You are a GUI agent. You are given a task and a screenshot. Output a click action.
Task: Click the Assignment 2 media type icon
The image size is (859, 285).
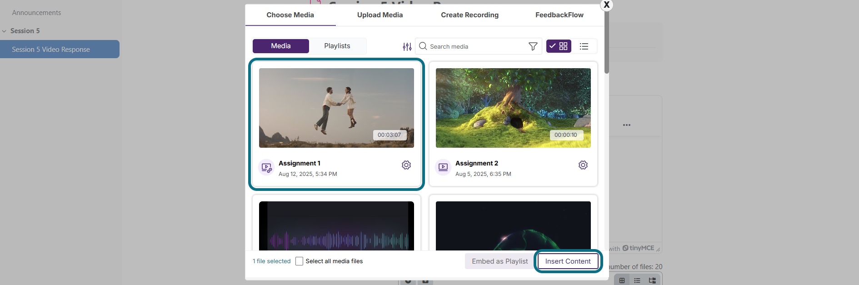pos(443,167)
